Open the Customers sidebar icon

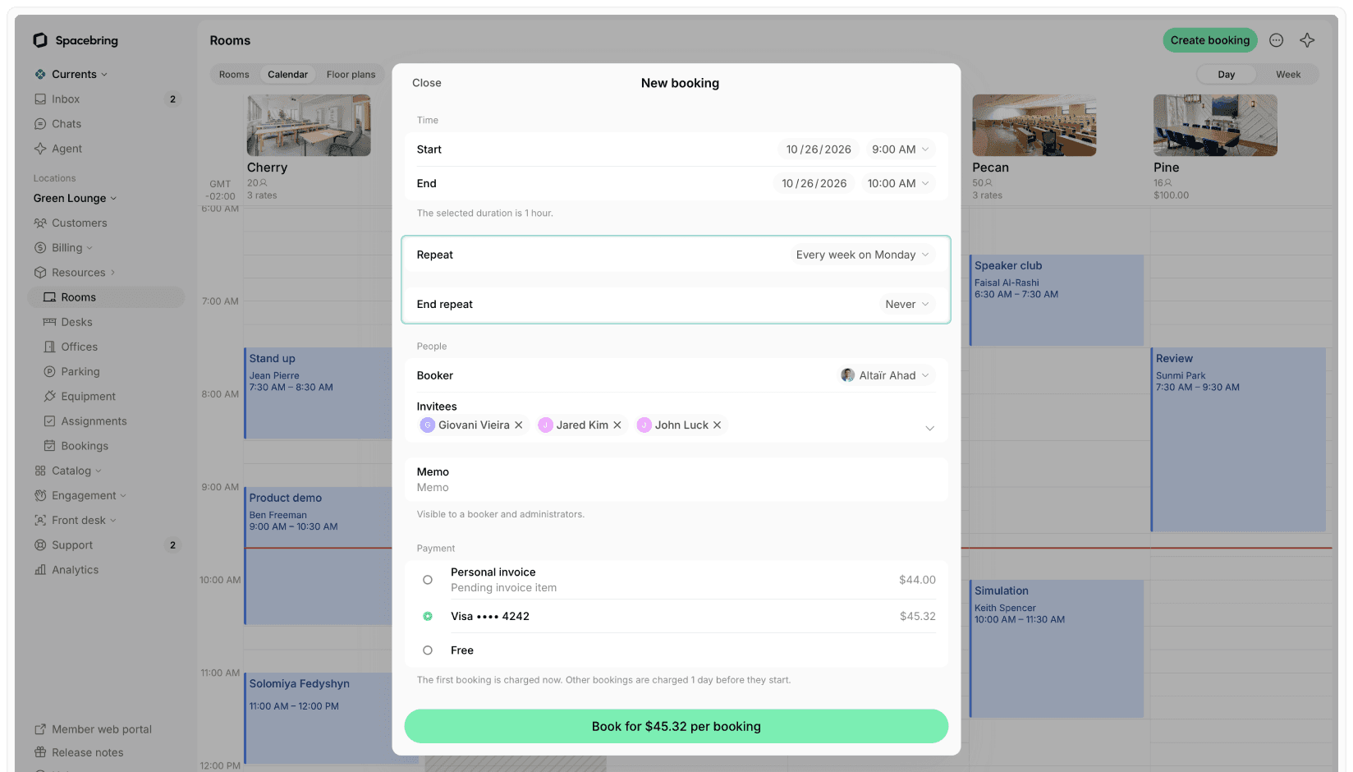pyautogui.click(x=40, y=223)
